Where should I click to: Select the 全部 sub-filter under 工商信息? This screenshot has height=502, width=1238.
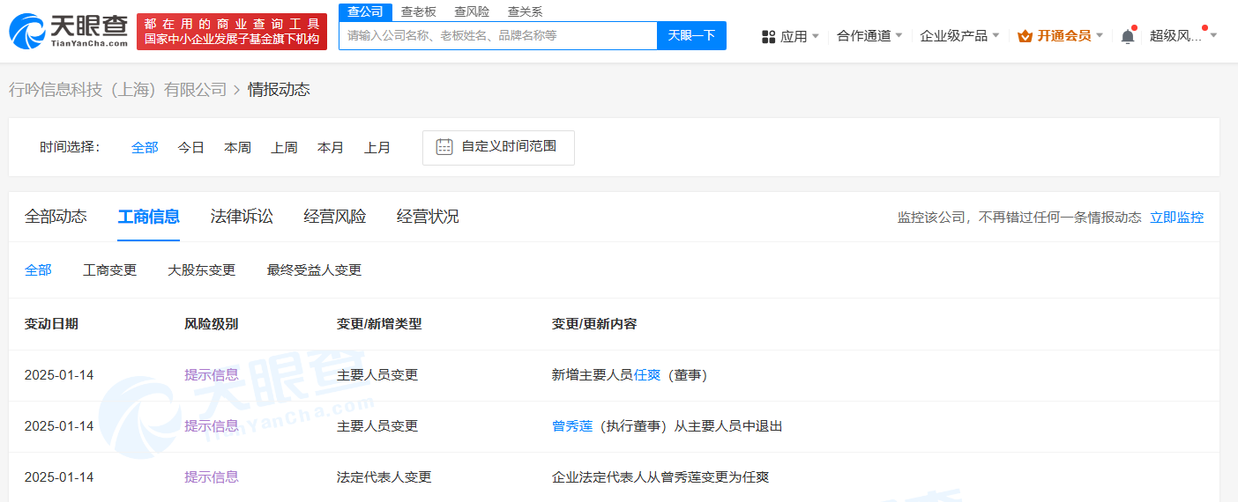38,270
